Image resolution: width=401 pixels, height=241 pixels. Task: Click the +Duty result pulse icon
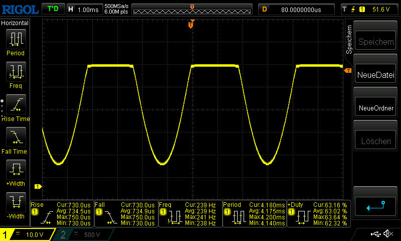point(303,218)
